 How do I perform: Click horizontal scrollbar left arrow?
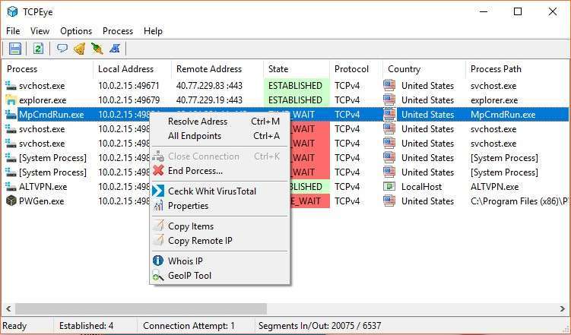click(x=8, y=309)
